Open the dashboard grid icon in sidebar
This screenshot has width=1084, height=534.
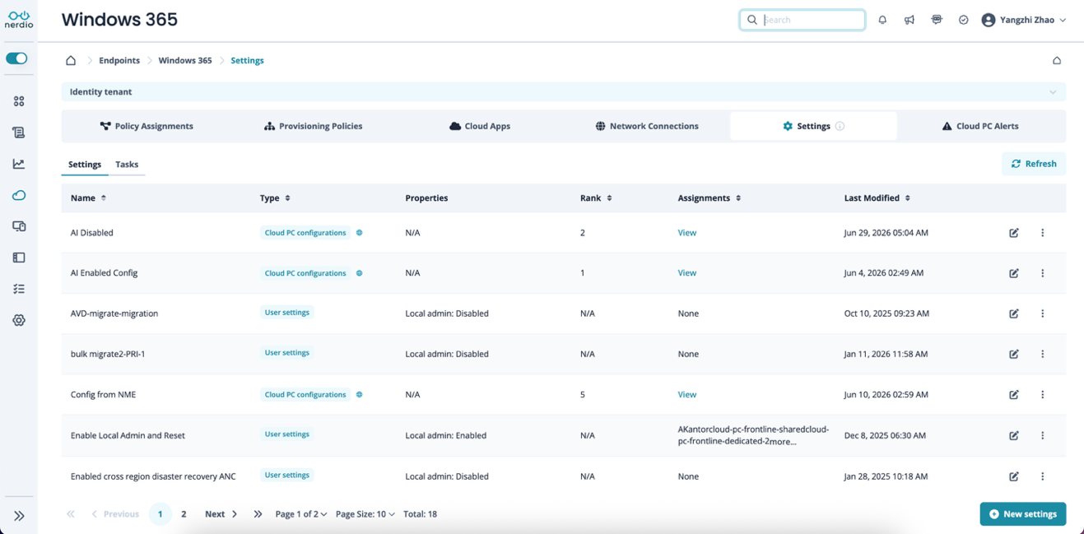[x=19, y=101]
